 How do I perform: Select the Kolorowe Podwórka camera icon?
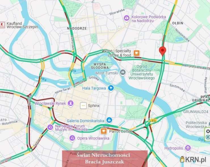[x=127, y=18]
